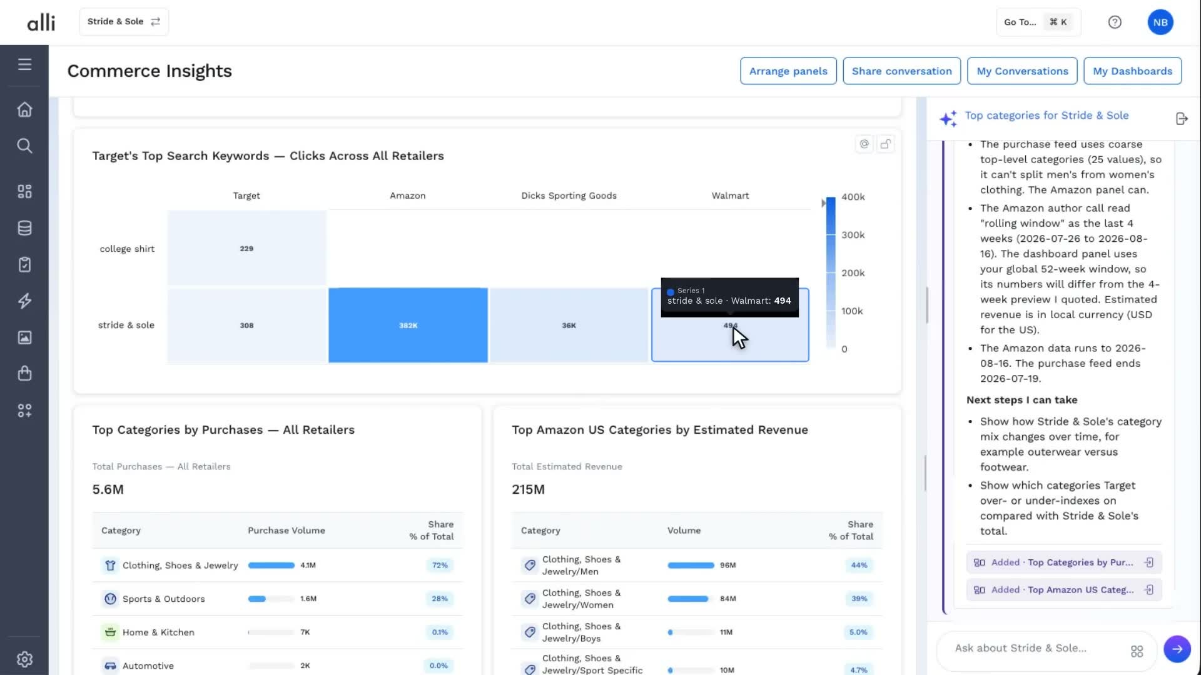Open the apps sidebar icon
This screenshot has width=1201, height=675.
click(x=24, y=410)
